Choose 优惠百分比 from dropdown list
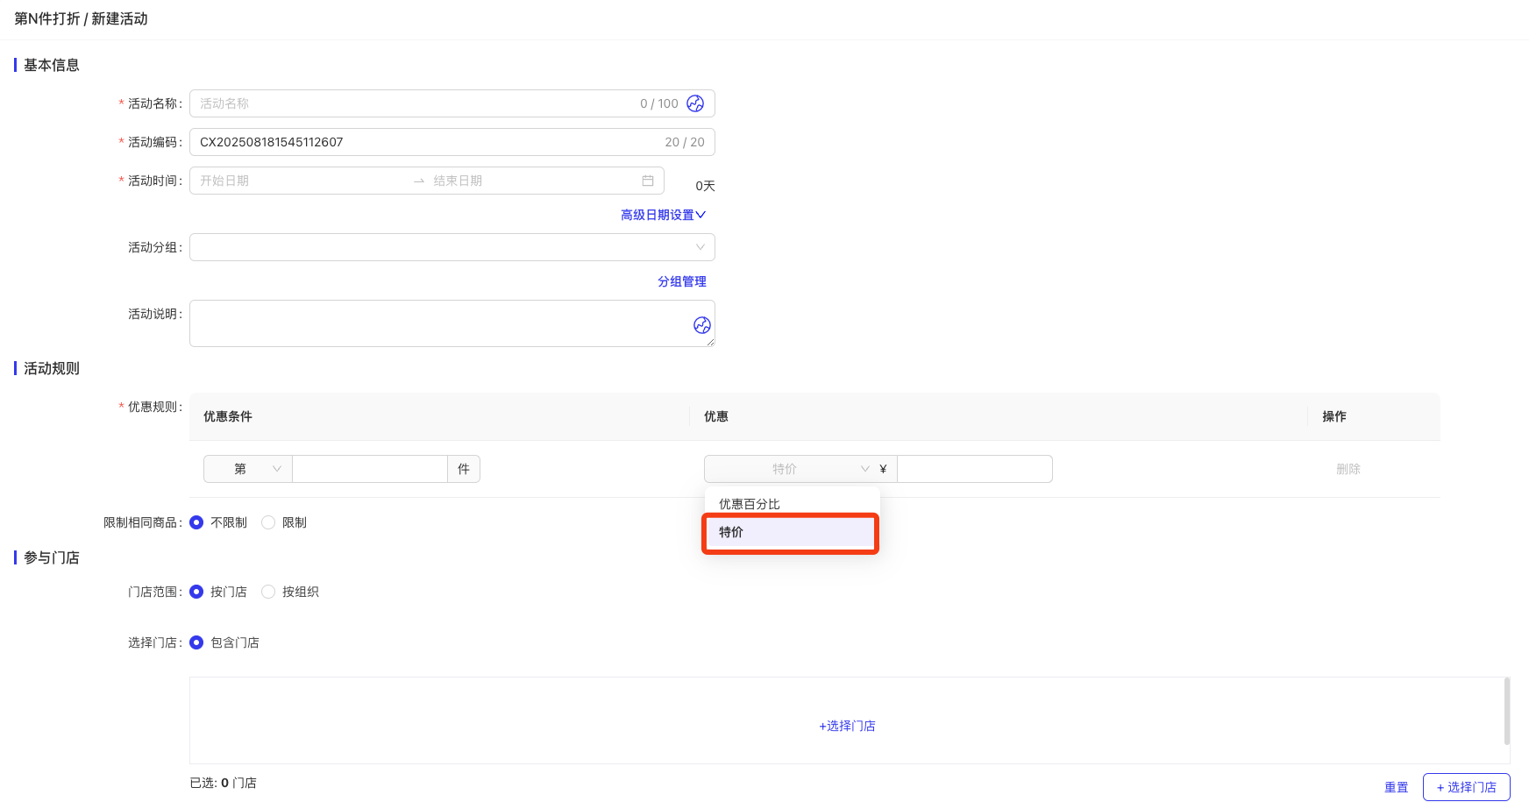1529x809 pixels. [750, 504]
